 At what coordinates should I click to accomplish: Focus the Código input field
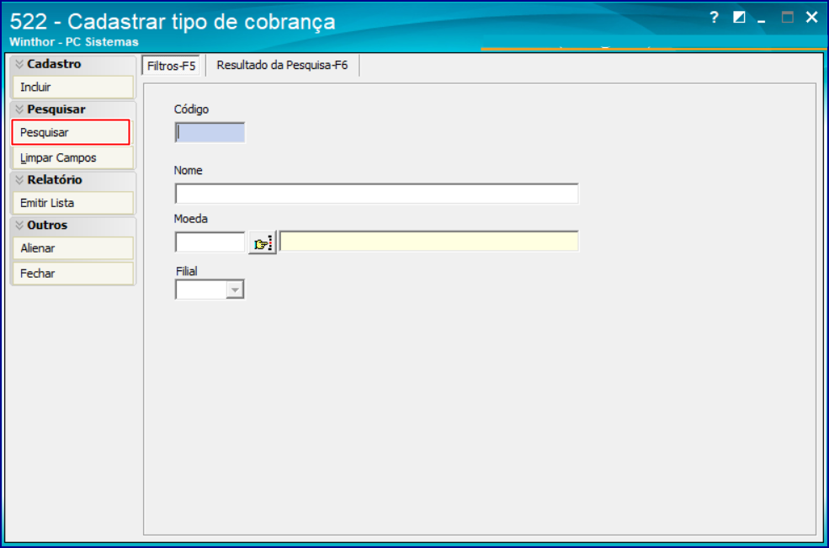pos(210,133)
